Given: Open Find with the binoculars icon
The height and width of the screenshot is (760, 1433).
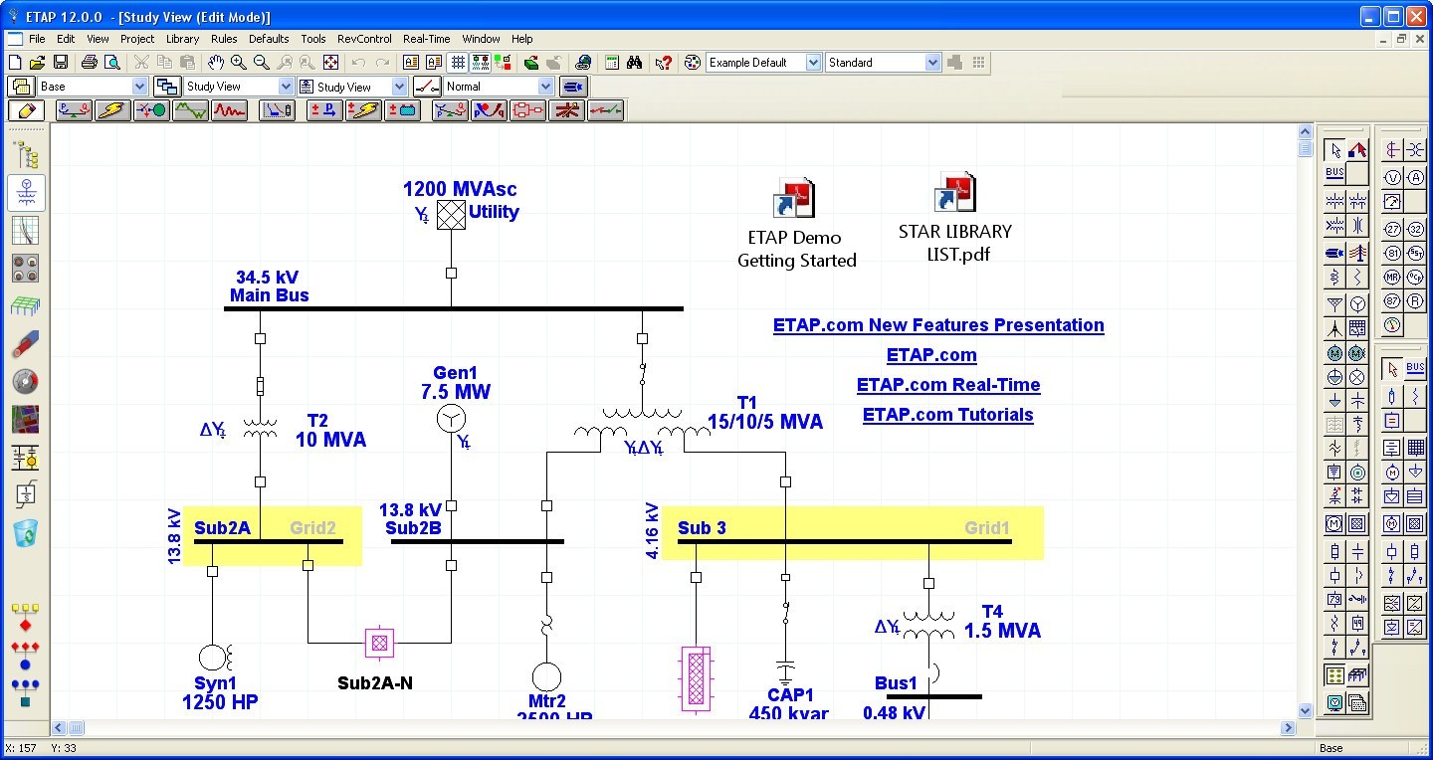Looking at the screenshot, I should point(634,62).
